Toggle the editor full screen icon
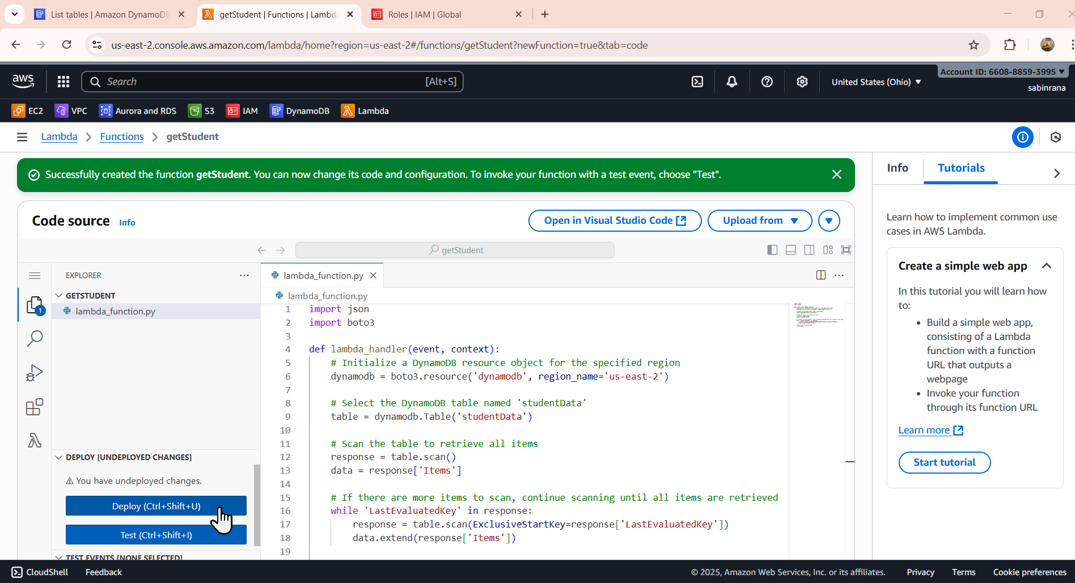1075x583 pixels. coord(846,250)
